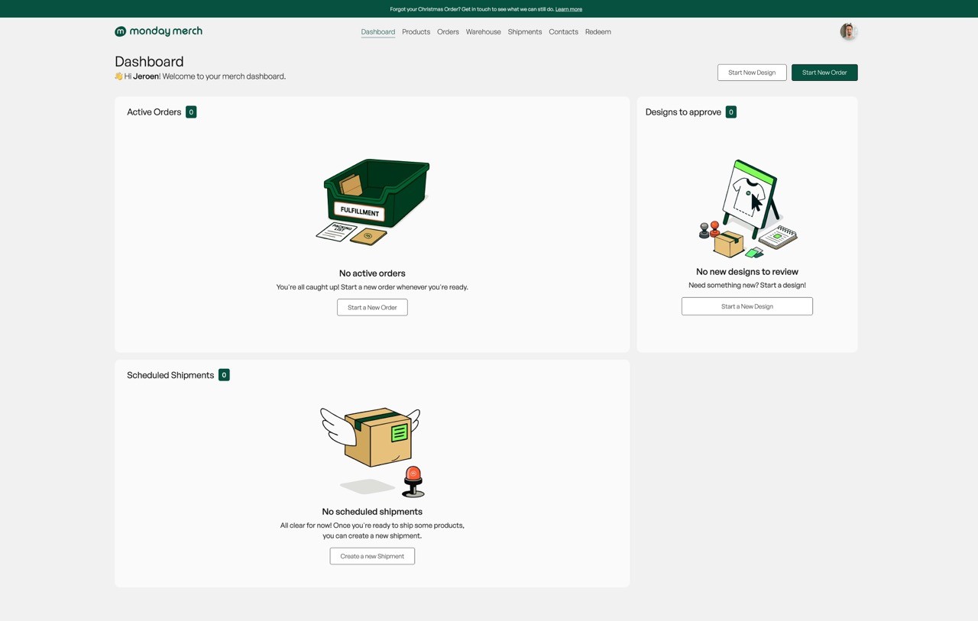Click the Scheduled Shipments count badge

224,375
